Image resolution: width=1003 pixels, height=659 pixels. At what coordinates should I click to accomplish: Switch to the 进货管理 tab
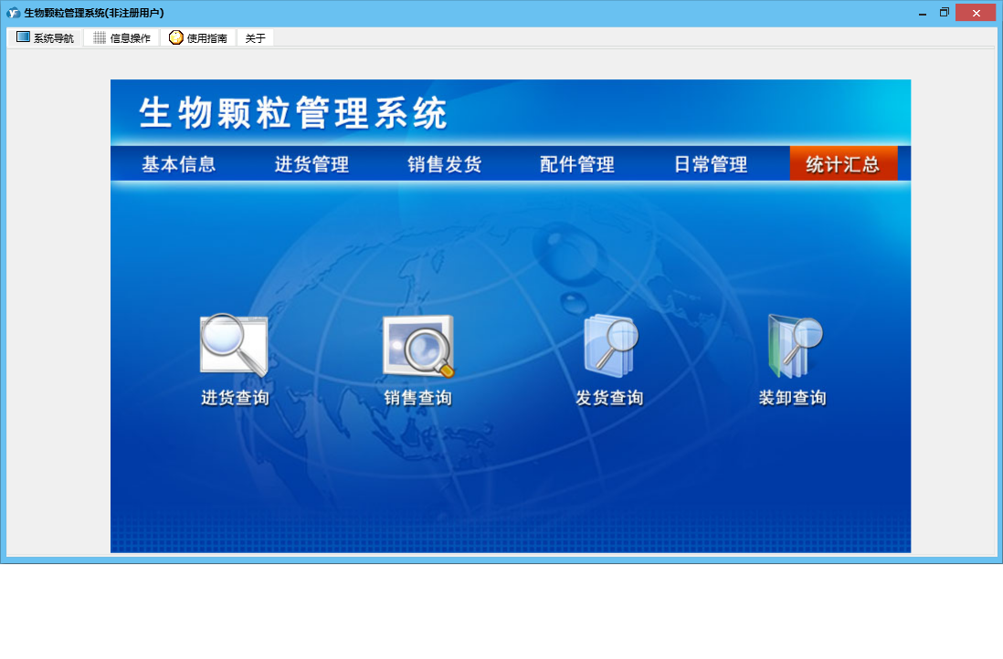[311, 164]
